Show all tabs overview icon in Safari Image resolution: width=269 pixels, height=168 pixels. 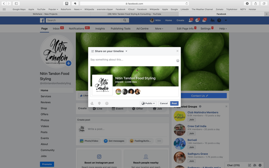click(x=264, y=3)
